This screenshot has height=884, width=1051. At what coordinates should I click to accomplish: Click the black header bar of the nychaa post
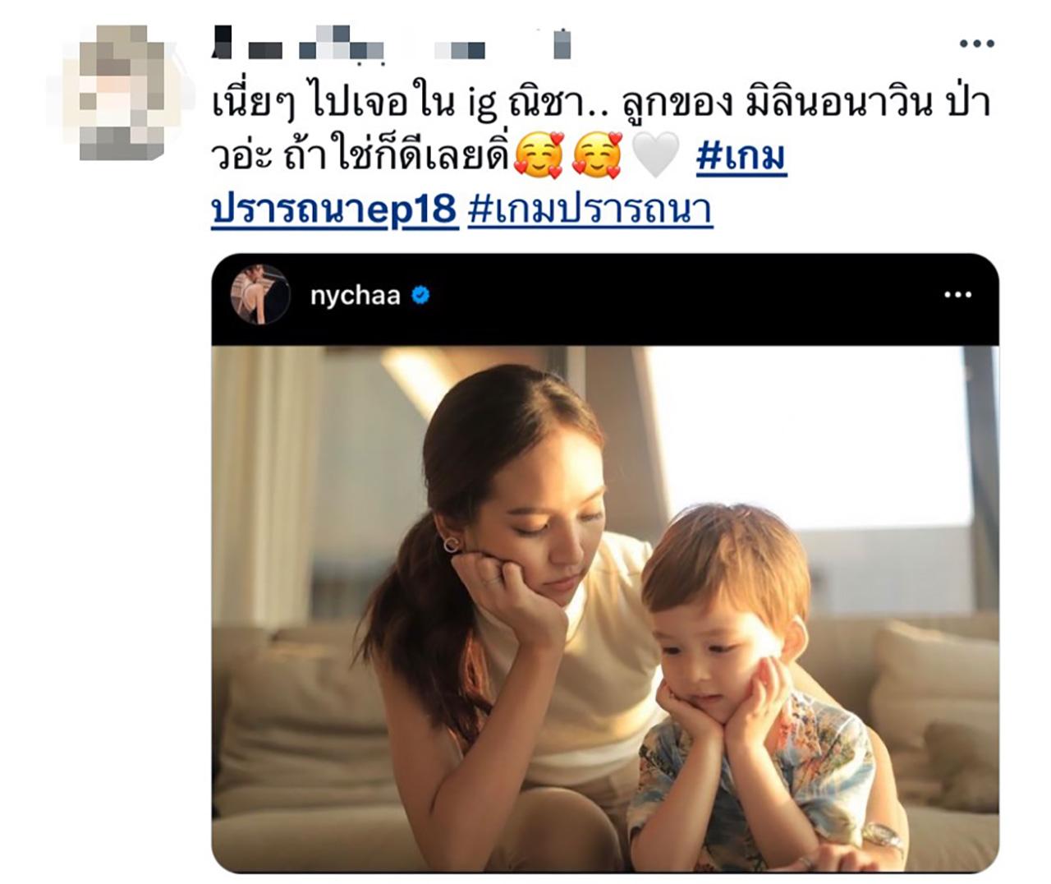(x=605, y=300)
